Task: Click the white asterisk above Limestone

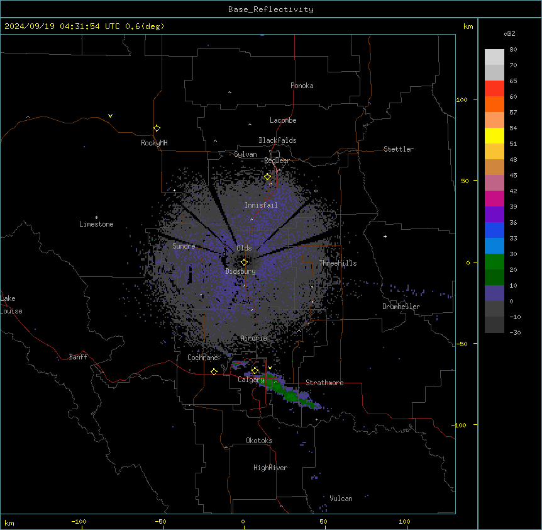Action: point(96,218)
